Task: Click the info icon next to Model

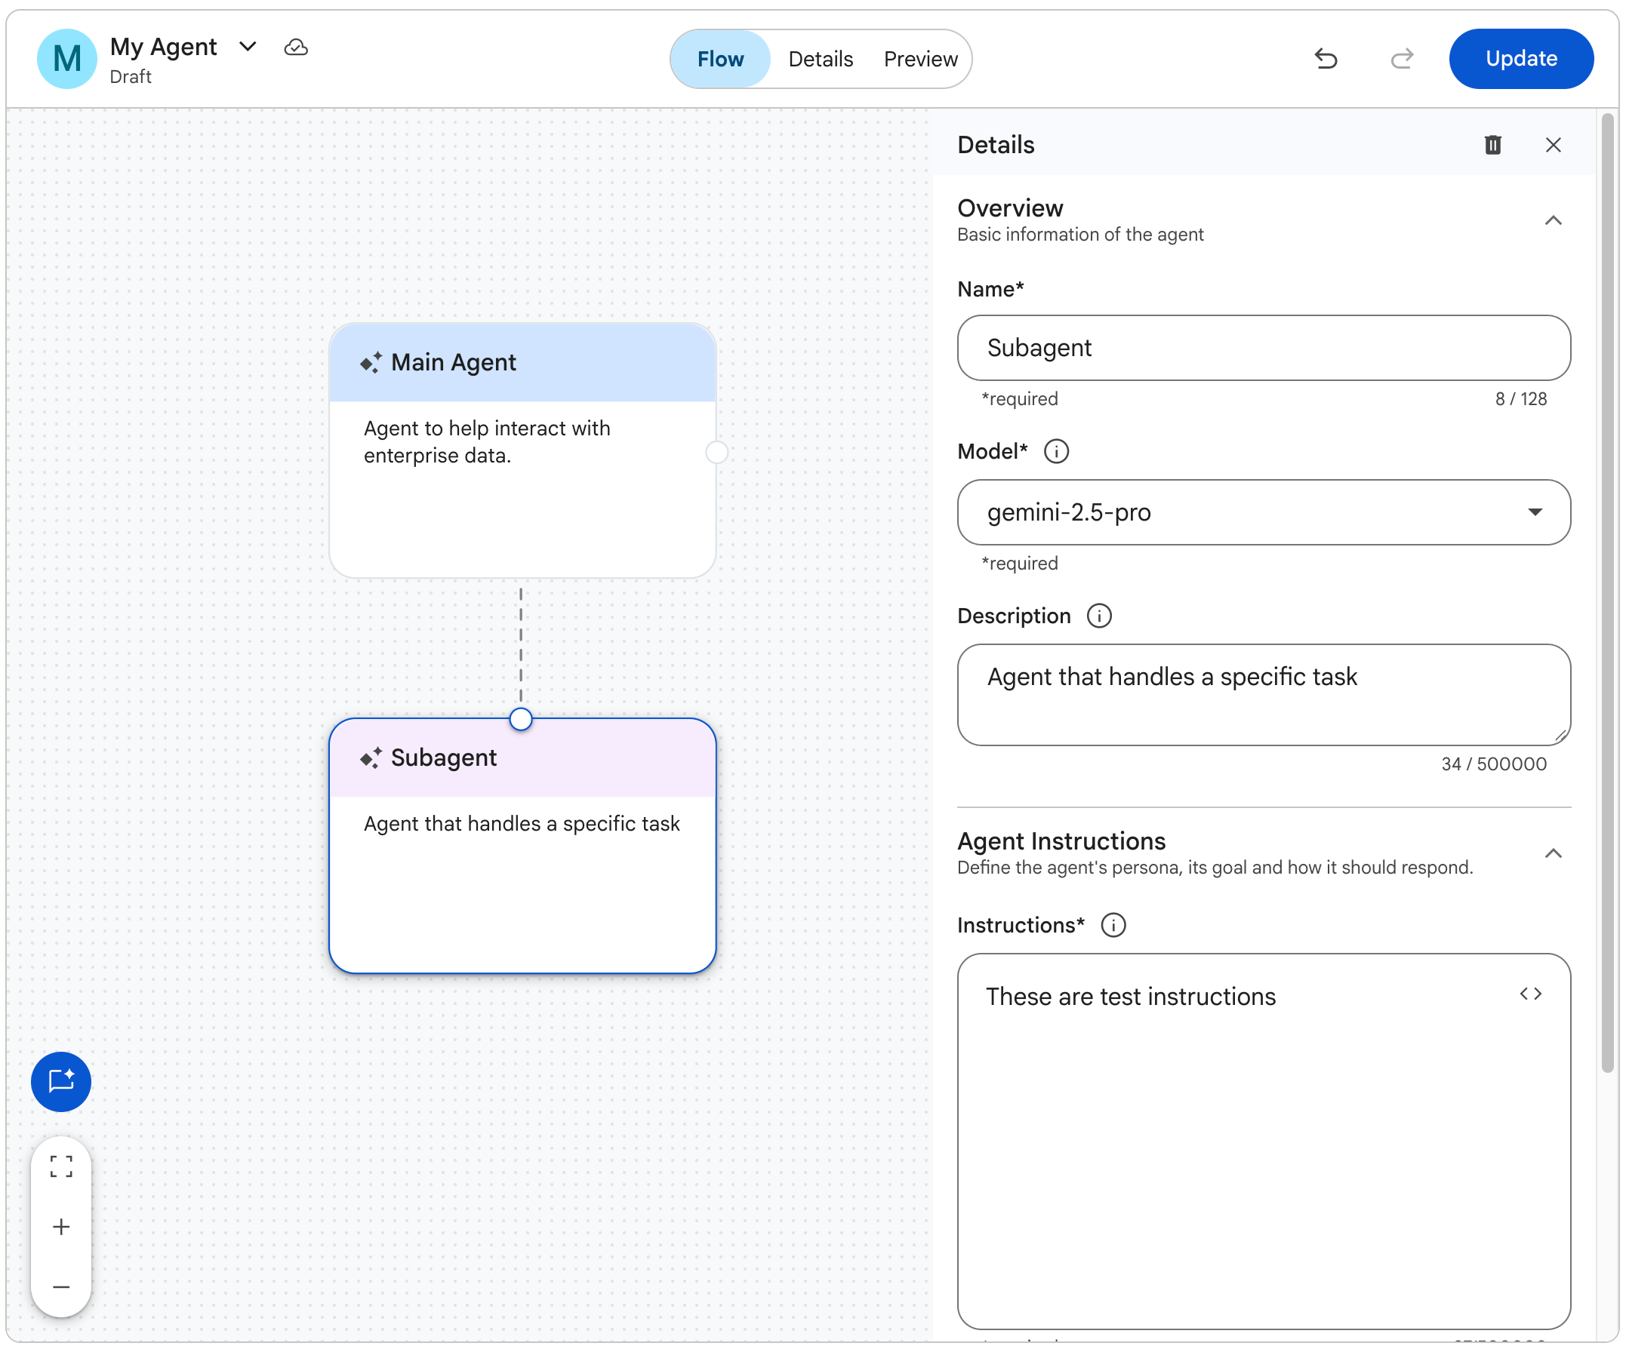Action: pos(1056,451)
